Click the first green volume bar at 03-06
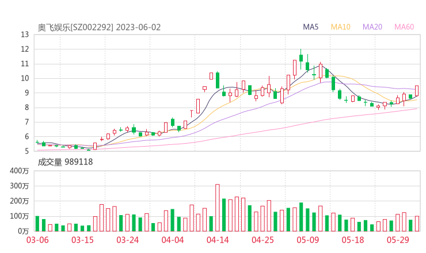Viewport: 426px width, 253px height. pos(37,224)
